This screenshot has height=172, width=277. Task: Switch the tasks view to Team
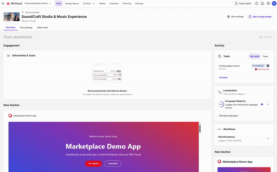pos(265,57)
